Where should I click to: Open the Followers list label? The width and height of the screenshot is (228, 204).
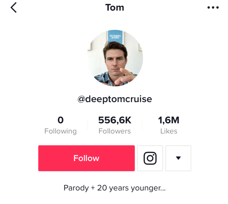pyautogui.click(x=115, y=131)
